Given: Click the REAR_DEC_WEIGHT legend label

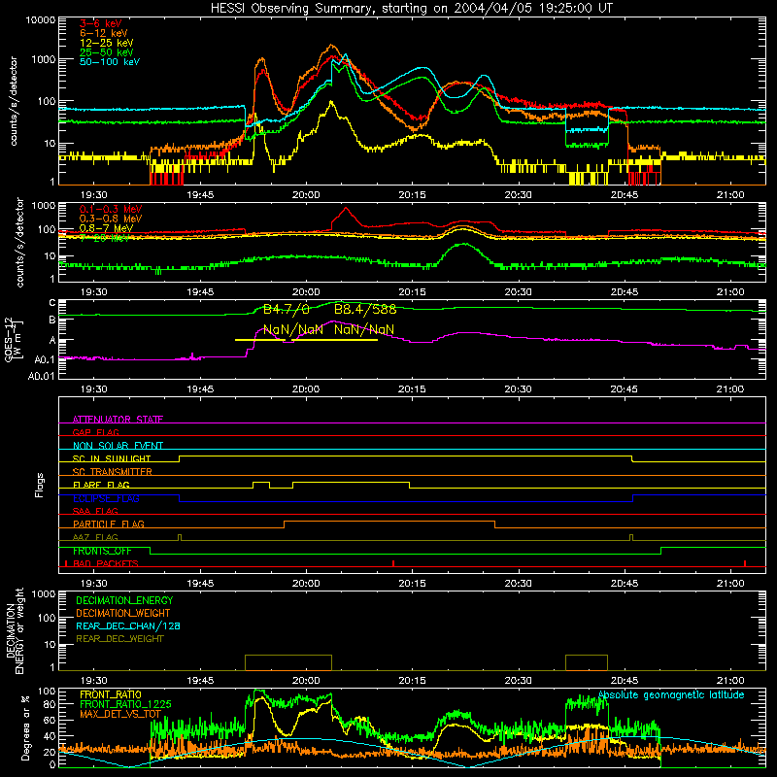Looking at the screenshot, I should [119, 639].
